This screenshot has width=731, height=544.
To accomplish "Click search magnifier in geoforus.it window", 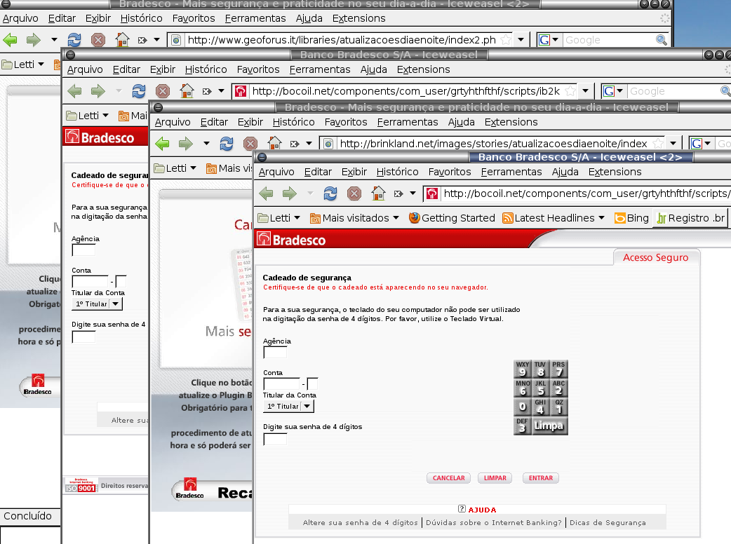I will (661, 40).
